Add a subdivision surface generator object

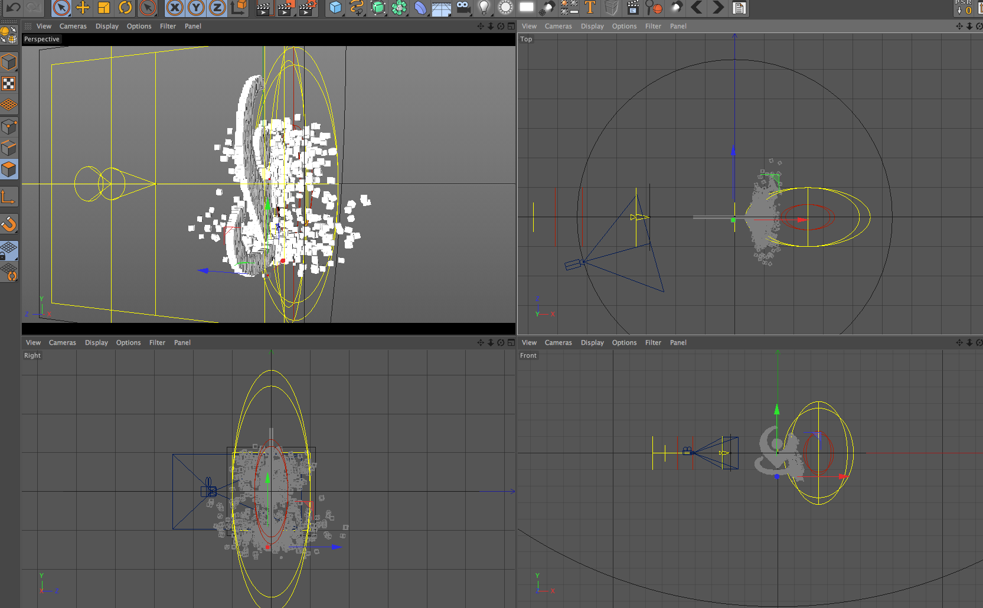coord(378,8)
